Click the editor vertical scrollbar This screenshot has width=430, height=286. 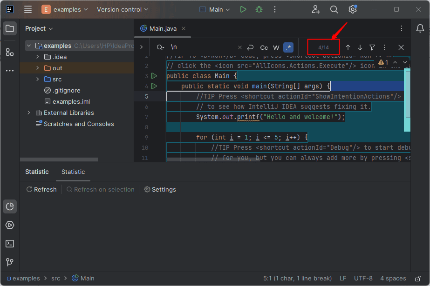407,94
